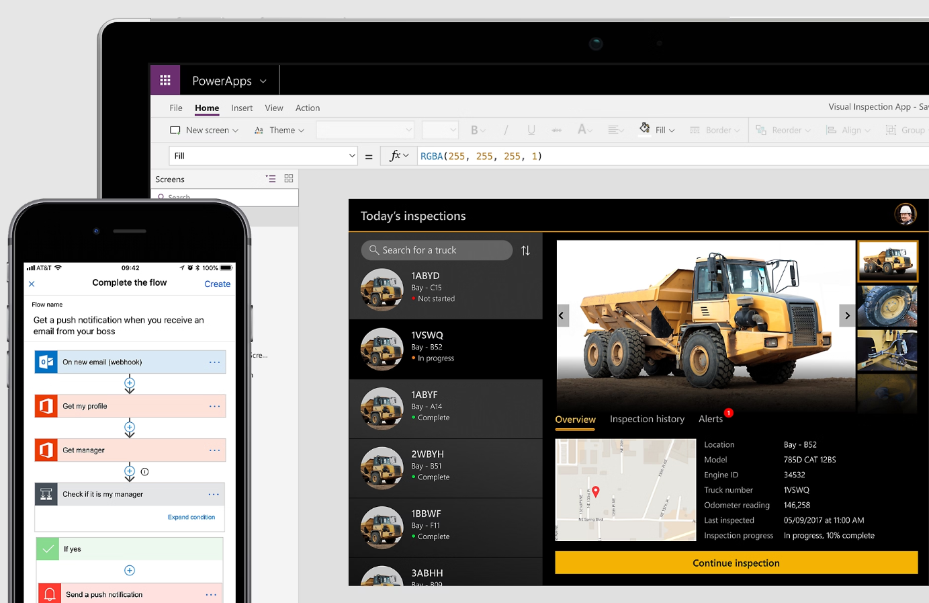Open the New screen dropdown

click(x=204, y=130)
